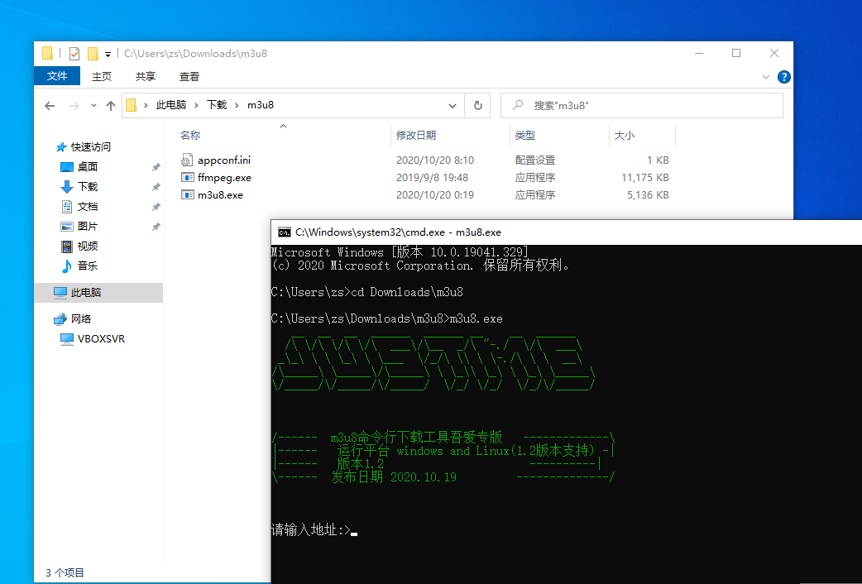The width and height of the screenshot is (862, 584).
Task: Click 下载 in the address breadcrumb
Action: click(217, 105)
